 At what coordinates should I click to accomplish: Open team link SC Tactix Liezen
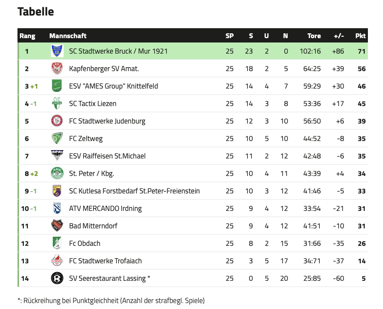pyautogui.click(x=93, y=104)
